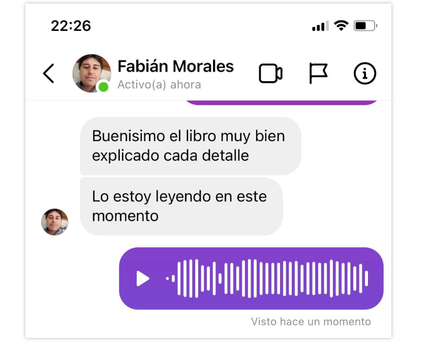Play the purple voice message
This screenshot has height=344, width=430.
pos(143,279)
